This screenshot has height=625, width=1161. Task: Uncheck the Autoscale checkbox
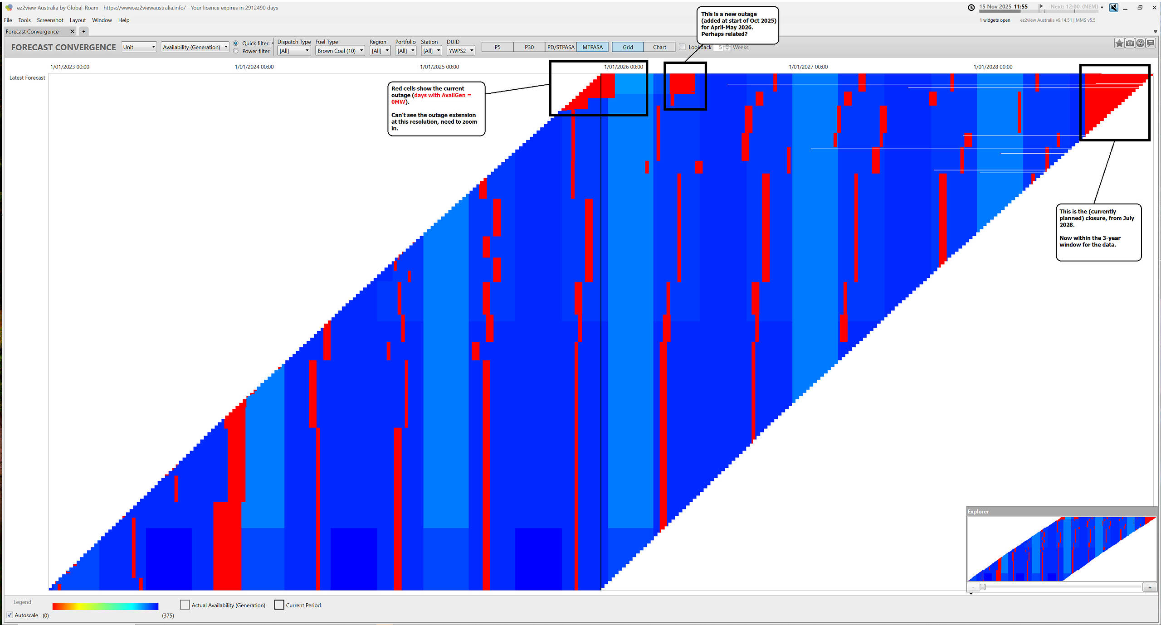point(10,615)
